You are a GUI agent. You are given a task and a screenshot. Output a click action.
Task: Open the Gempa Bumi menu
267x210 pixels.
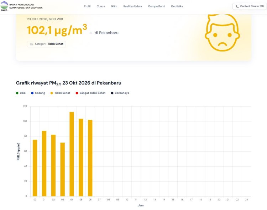click(157, 6)
